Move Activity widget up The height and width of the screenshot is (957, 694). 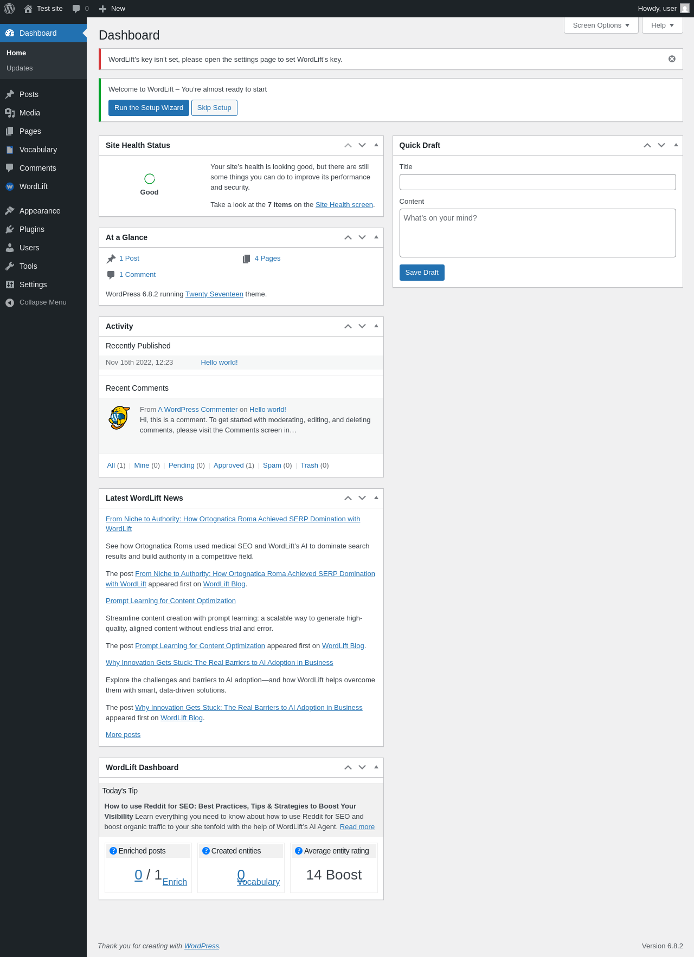[x=348, y=326]
